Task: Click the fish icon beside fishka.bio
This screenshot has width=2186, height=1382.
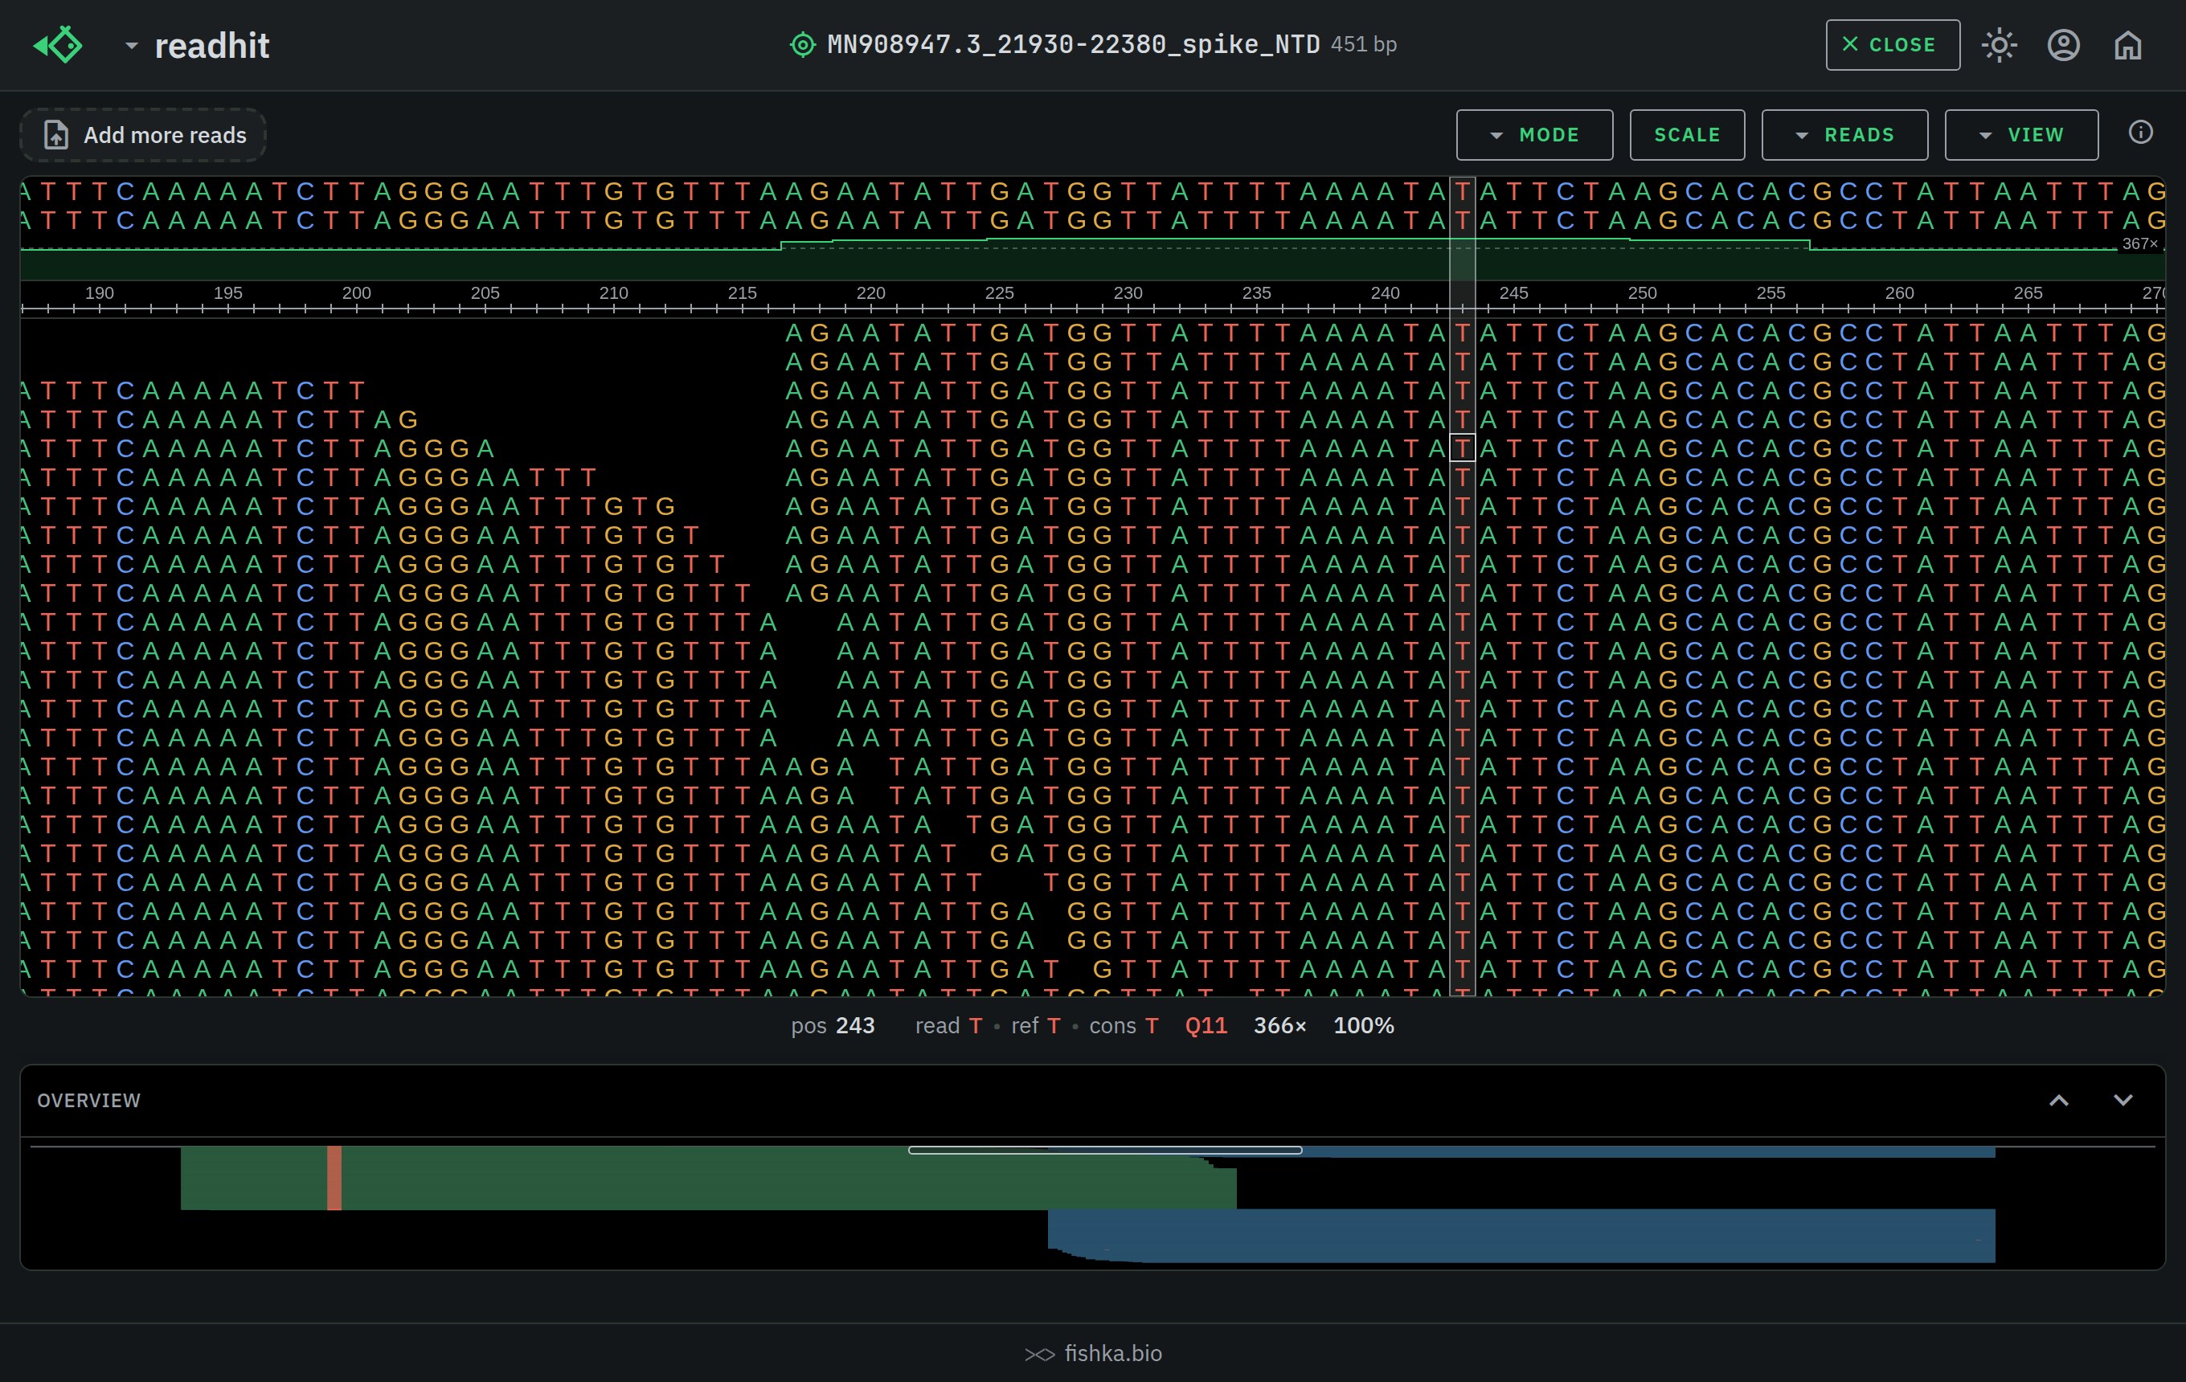Action: click(x=1039, y=1354)
